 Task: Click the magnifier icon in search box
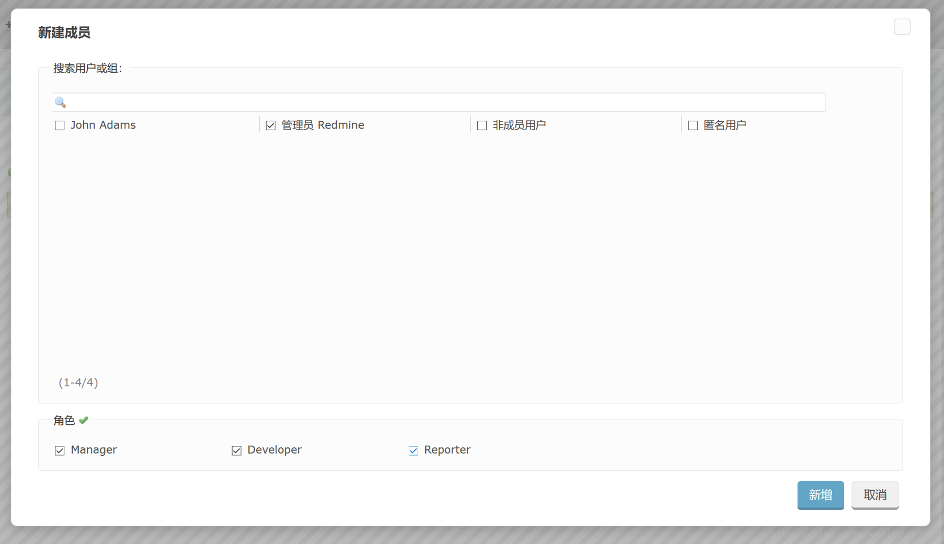pyautogui.click(x=61, y=102)
